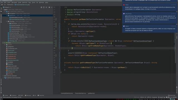This screenshot has height=100, width=178.
Task: Expand the Exception folder
Action: (x=7, y=14)
